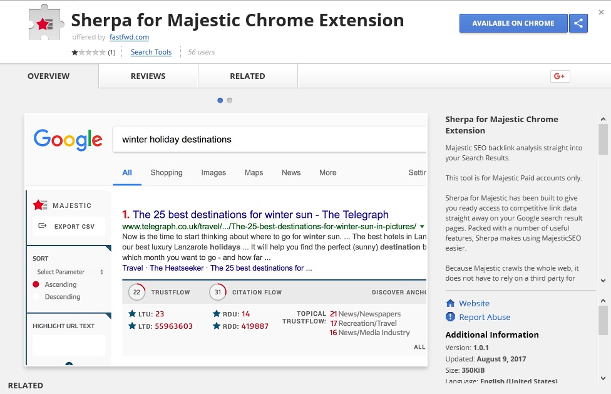Click the additional info scroll-up arrow
Image resolution: width=611 pixels, height=394 pixels.
click(x=603, y=301)
